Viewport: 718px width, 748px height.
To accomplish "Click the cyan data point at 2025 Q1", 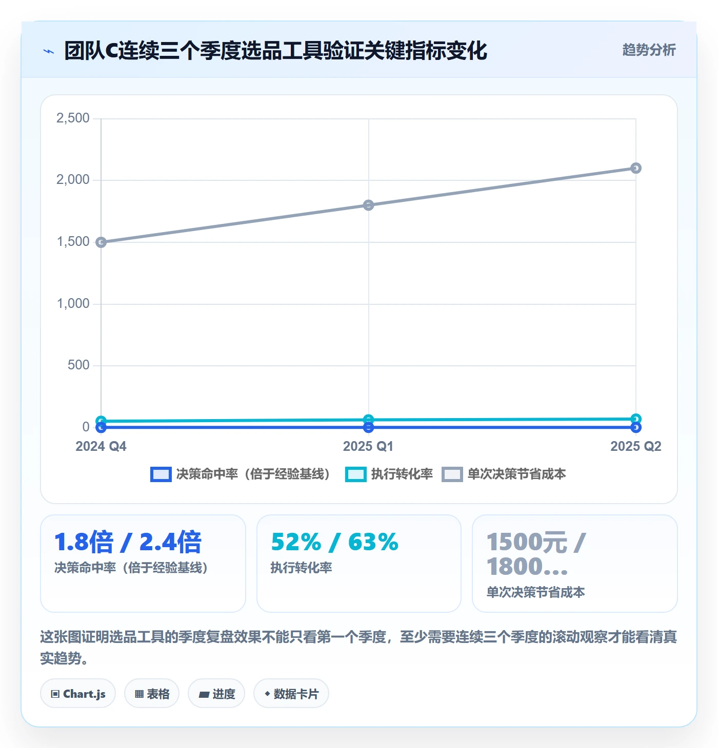I will 368,420.
